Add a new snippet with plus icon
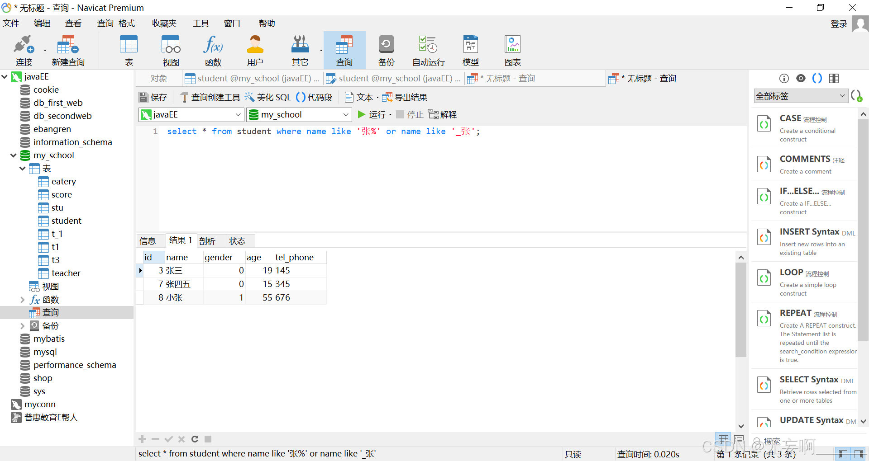This screenshot has height=461, width=869. click(x=856, y=96)
